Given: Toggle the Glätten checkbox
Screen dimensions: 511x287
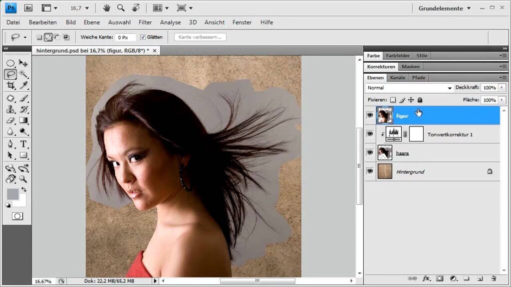Looking at the screenshot, I should click(x=143, y=37).
